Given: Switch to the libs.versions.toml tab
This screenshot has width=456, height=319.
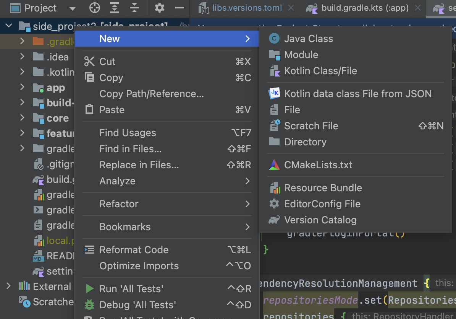Looking at the screenshot, I should click(247, 8).
